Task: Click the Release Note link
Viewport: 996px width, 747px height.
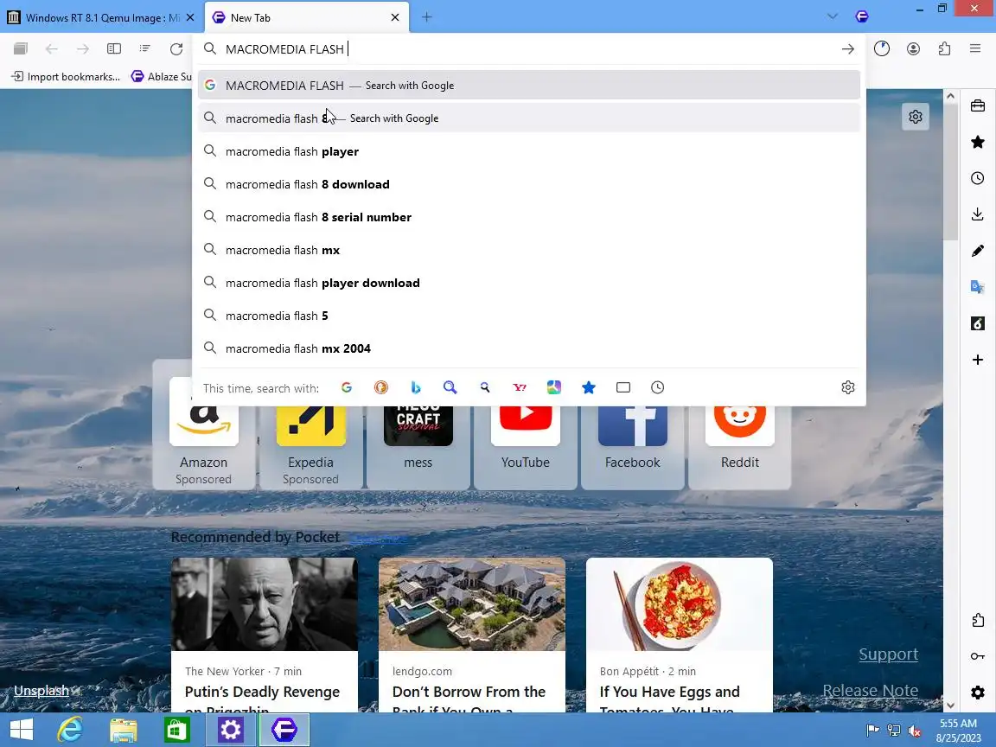Action: click(871, 691)
